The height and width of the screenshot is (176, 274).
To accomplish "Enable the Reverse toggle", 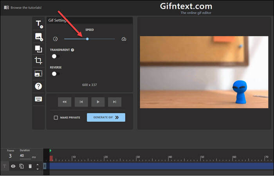I will [56, 74].
